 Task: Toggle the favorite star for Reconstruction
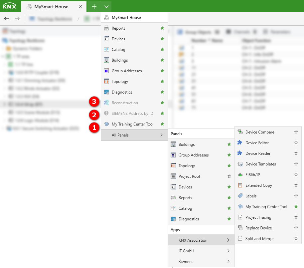(162, 103)
